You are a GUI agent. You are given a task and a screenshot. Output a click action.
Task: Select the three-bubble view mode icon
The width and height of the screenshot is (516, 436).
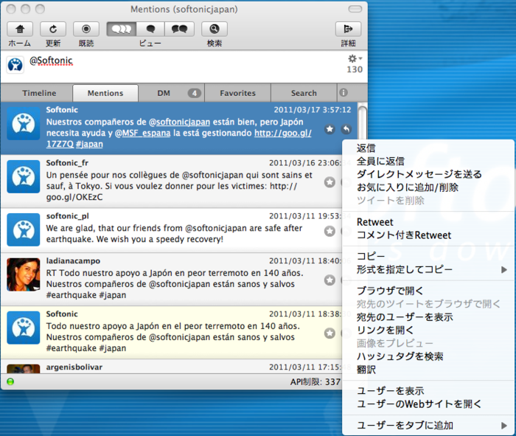point(122,29)
